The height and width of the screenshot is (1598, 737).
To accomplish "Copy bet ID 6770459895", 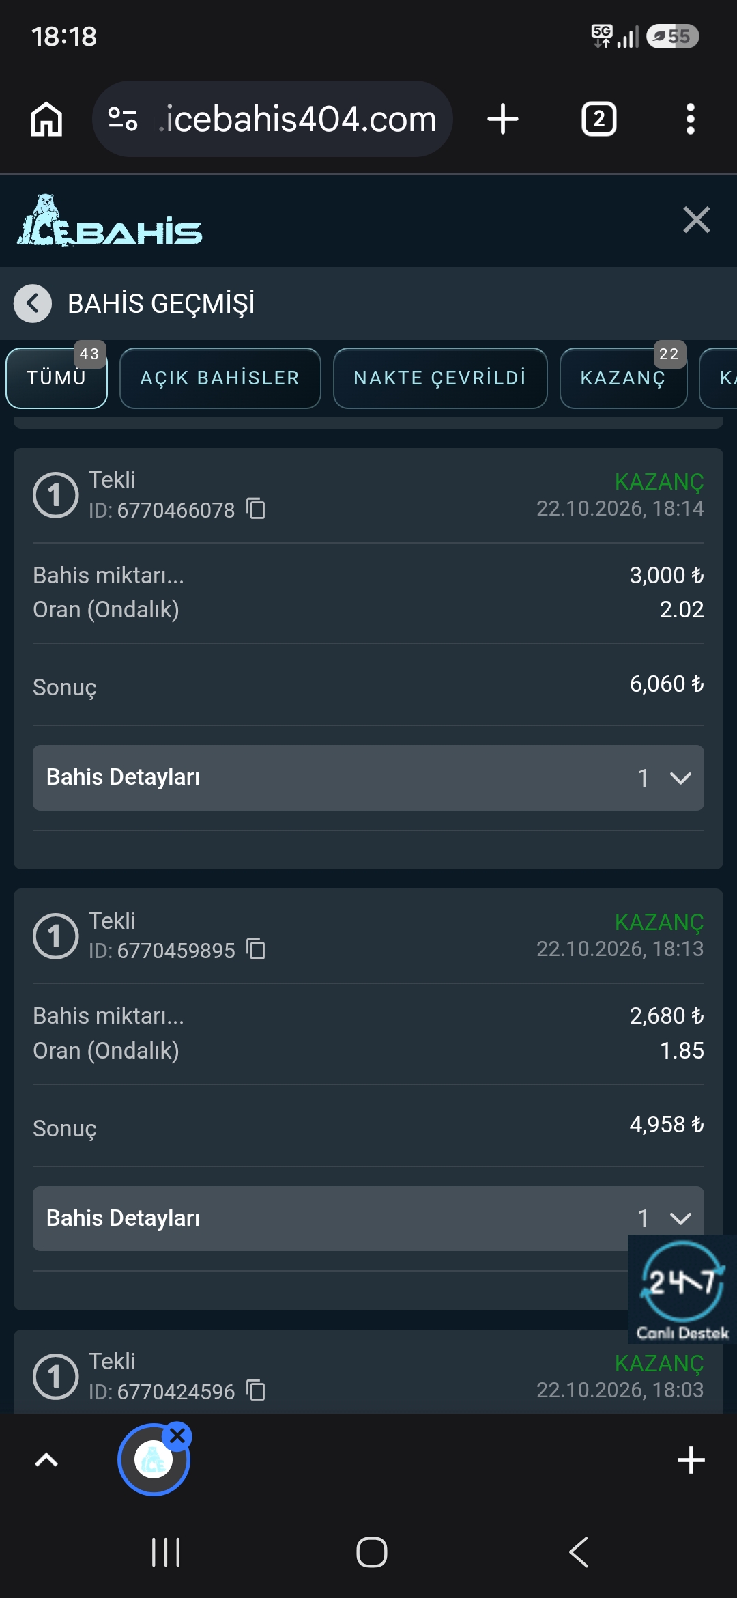I will pos(256,949).
